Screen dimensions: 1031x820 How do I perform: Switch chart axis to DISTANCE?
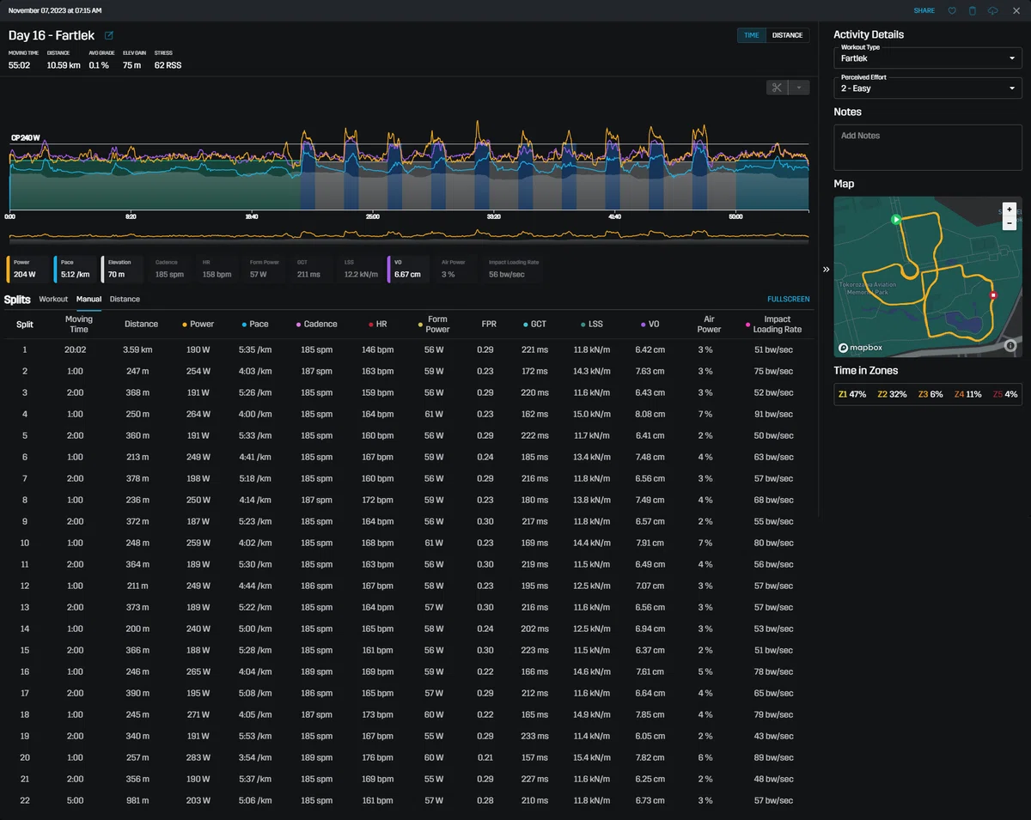[787, 35]
